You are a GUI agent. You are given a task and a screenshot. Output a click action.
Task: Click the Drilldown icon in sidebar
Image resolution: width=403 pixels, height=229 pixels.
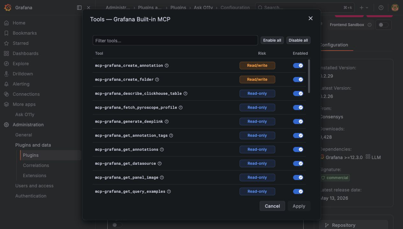[6, 74]
